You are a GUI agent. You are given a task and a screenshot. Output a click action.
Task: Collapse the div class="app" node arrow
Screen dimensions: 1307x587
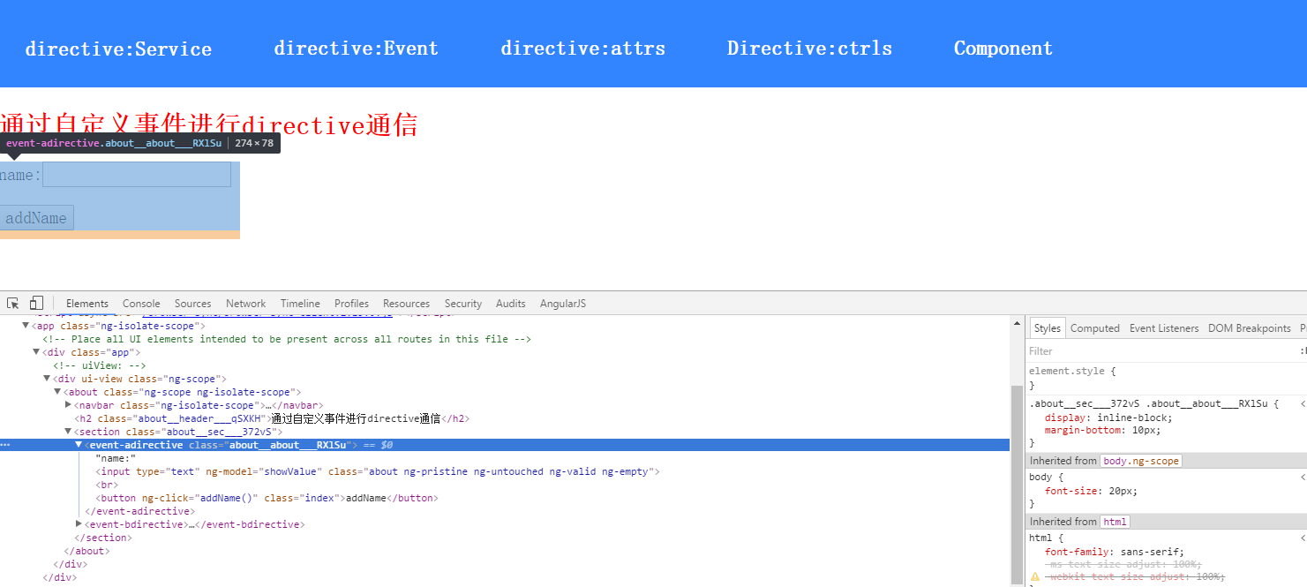point(36,353)
